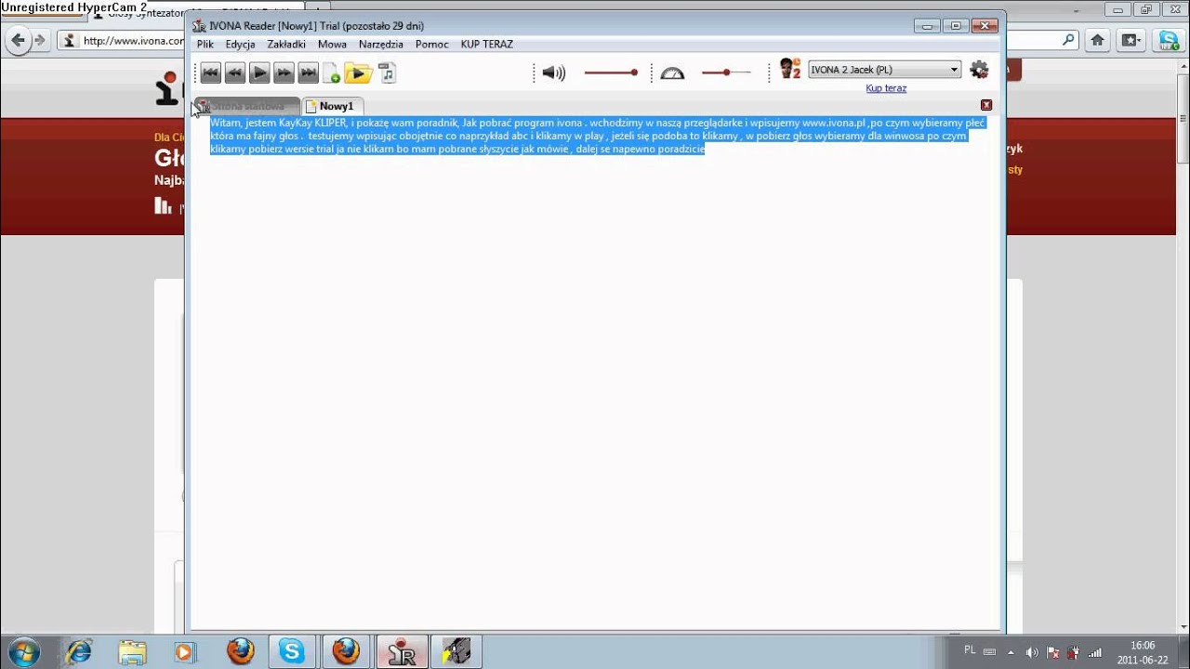1190x669 pixels.
Task: Skip forward with the fast-forward button
Action: [284, 72]
